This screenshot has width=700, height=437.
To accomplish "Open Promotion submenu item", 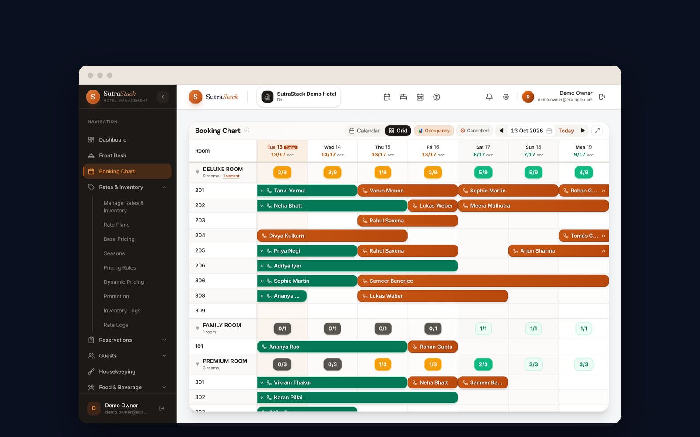I will point(116,296).
